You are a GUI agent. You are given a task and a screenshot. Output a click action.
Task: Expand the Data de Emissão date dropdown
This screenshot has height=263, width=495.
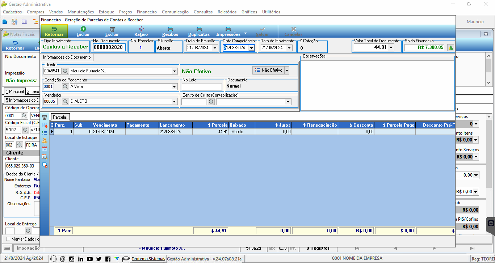(x=215, y=48)
